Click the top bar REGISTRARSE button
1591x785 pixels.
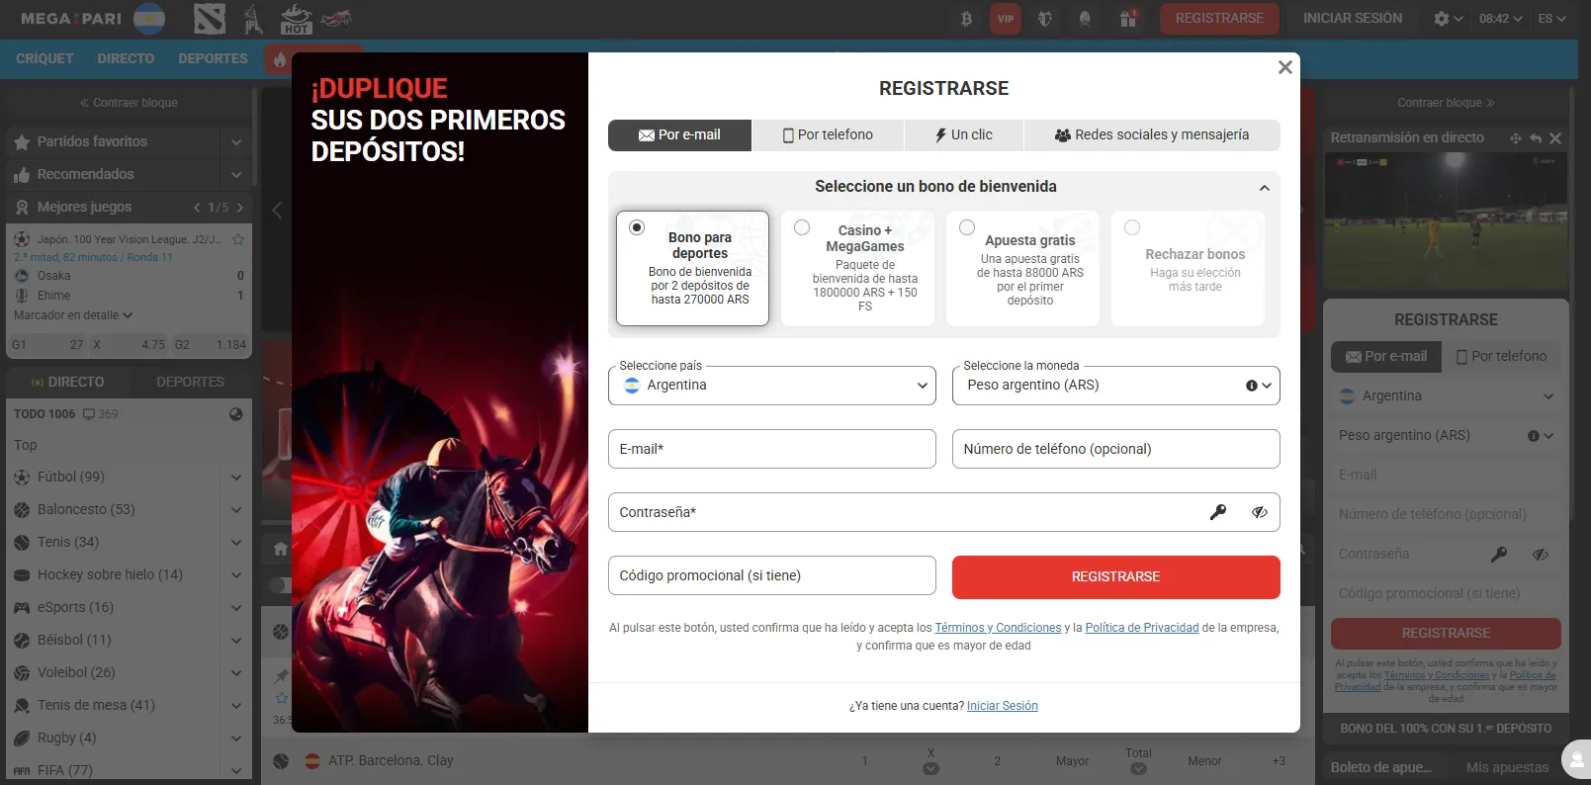tap(1219, 19)
